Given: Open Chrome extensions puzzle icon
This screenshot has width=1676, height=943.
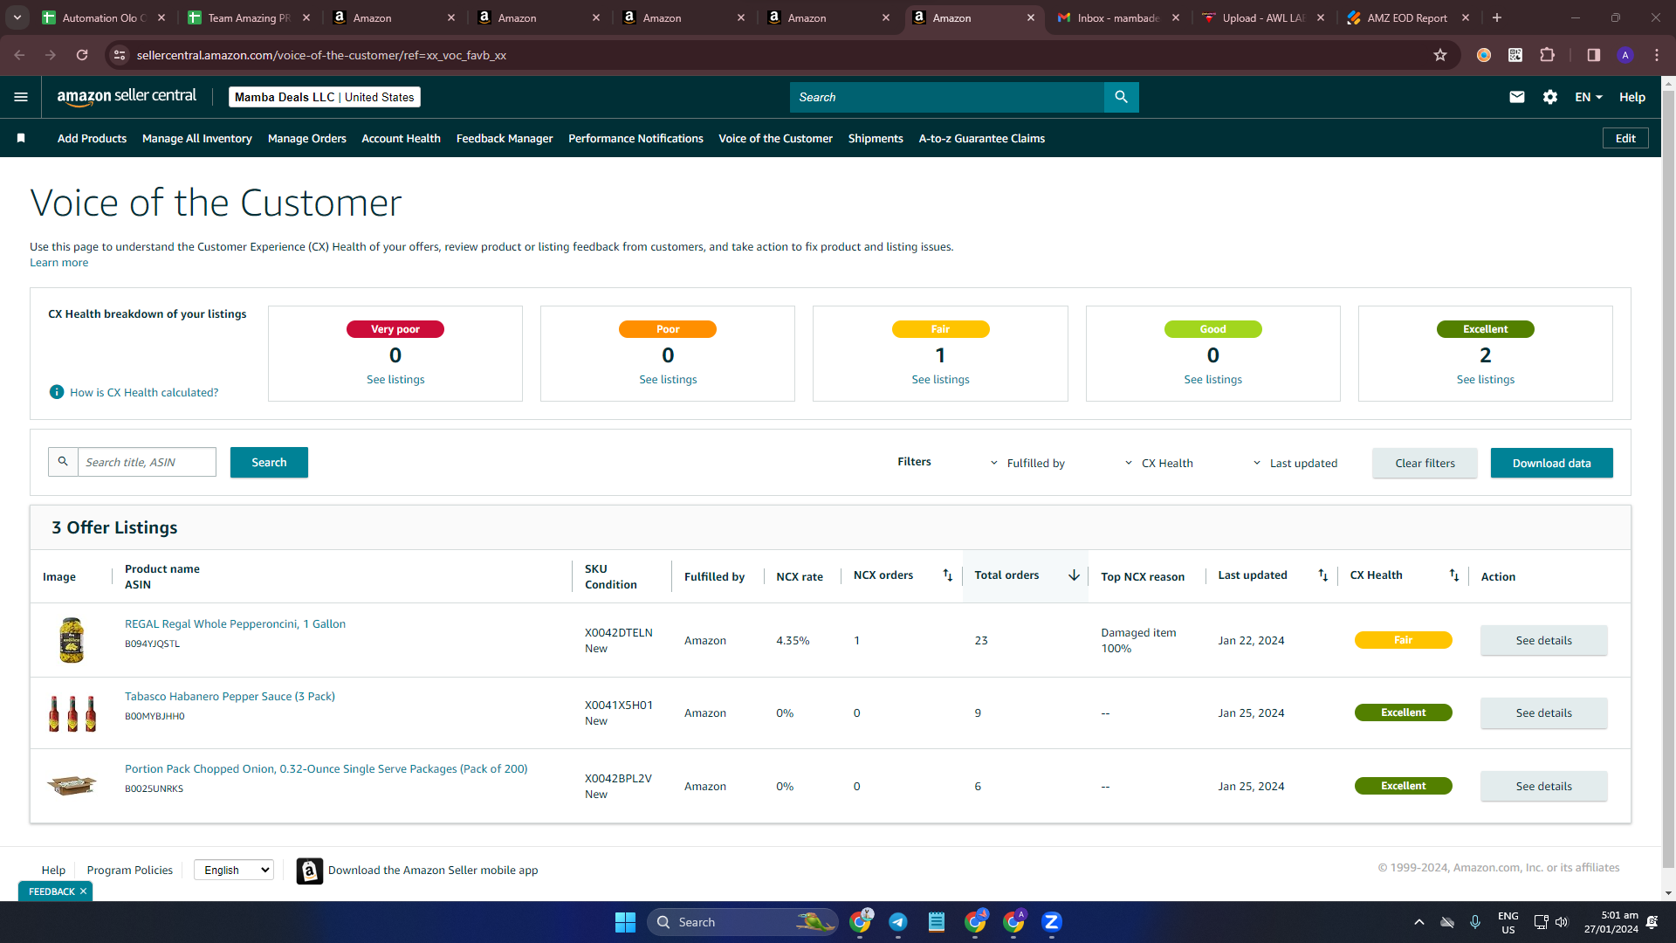Looking at the screenshot, I should pyautogui.click(x=1548, y=55).
